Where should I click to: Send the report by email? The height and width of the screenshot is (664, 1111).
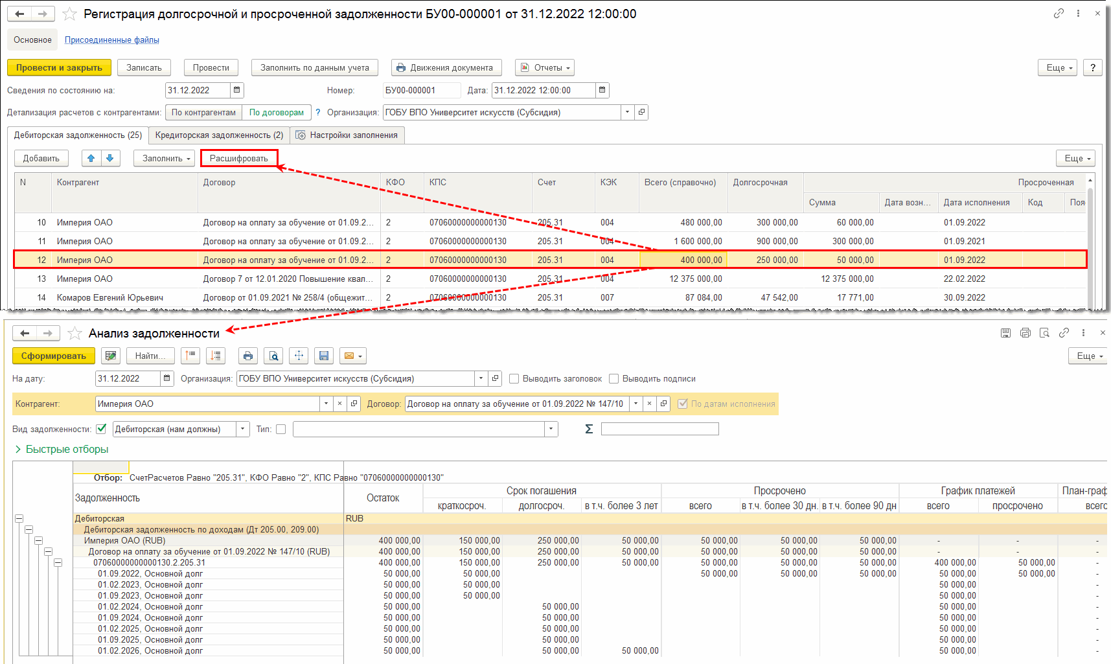353,356
